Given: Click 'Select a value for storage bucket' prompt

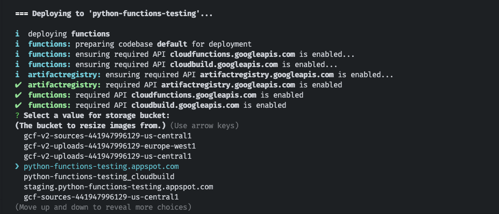Looking at the screenshot, I should 97,115.
